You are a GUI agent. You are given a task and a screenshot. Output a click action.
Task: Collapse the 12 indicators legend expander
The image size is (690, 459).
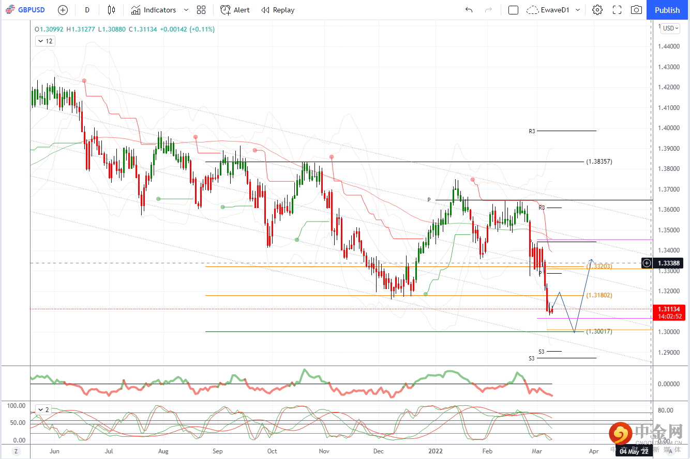point(45,41)
